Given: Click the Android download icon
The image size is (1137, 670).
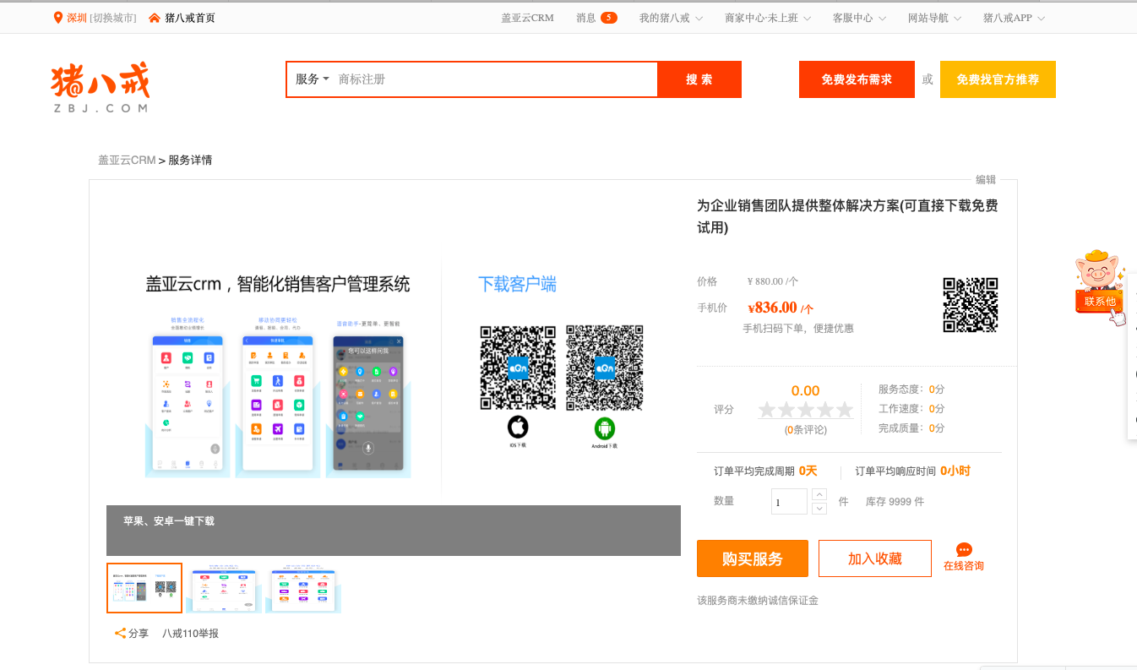Looking at the screenshot, I should tap(604, 428).
